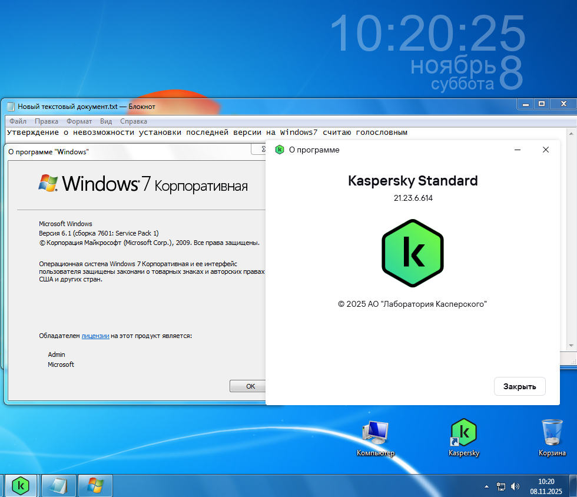The image size is (577, 497).
Task: Click the Notepad text line
Action: point(207,132)
